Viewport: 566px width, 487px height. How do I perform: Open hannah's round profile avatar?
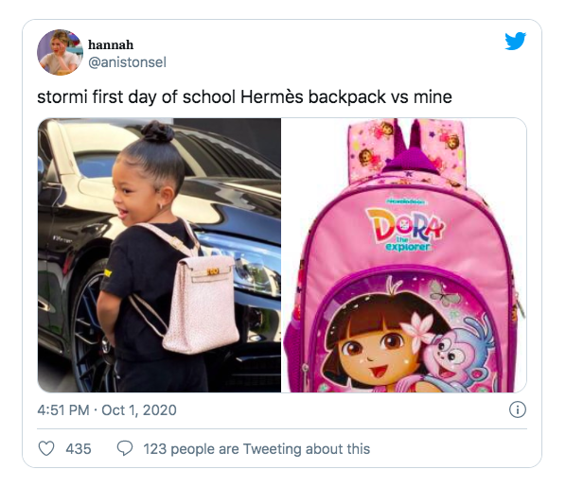coord(60,52)
